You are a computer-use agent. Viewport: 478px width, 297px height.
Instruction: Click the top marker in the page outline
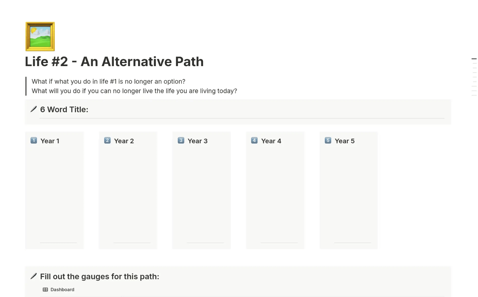474,59
